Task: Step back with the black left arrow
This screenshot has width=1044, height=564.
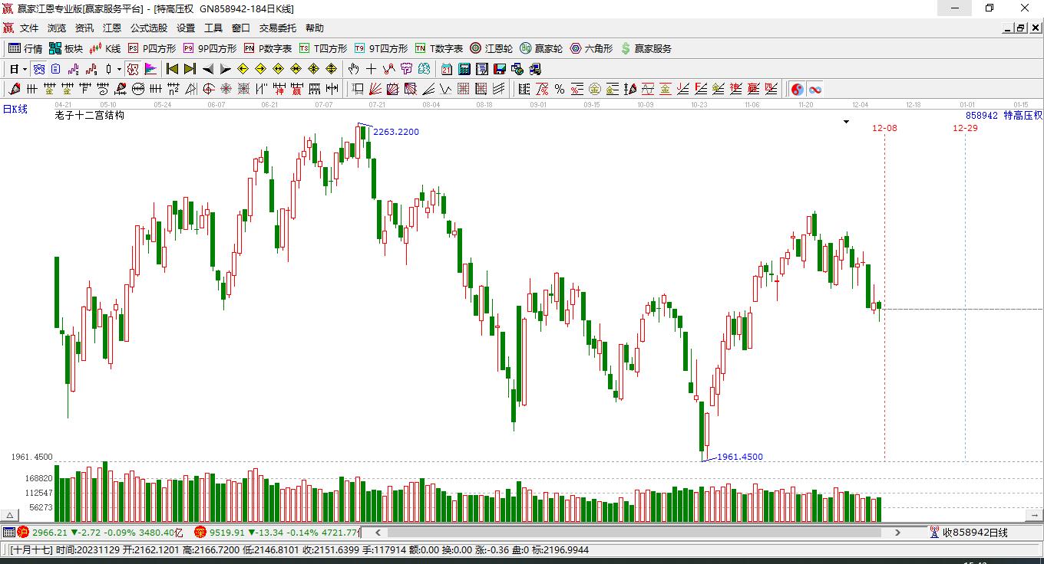Action: [x=207, y=69]
